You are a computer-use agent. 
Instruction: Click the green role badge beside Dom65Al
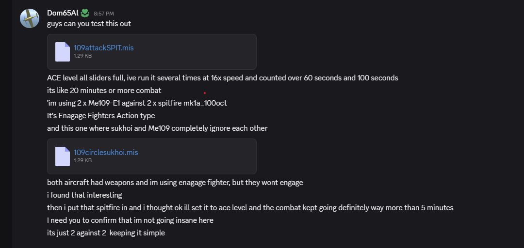(85, 13)
